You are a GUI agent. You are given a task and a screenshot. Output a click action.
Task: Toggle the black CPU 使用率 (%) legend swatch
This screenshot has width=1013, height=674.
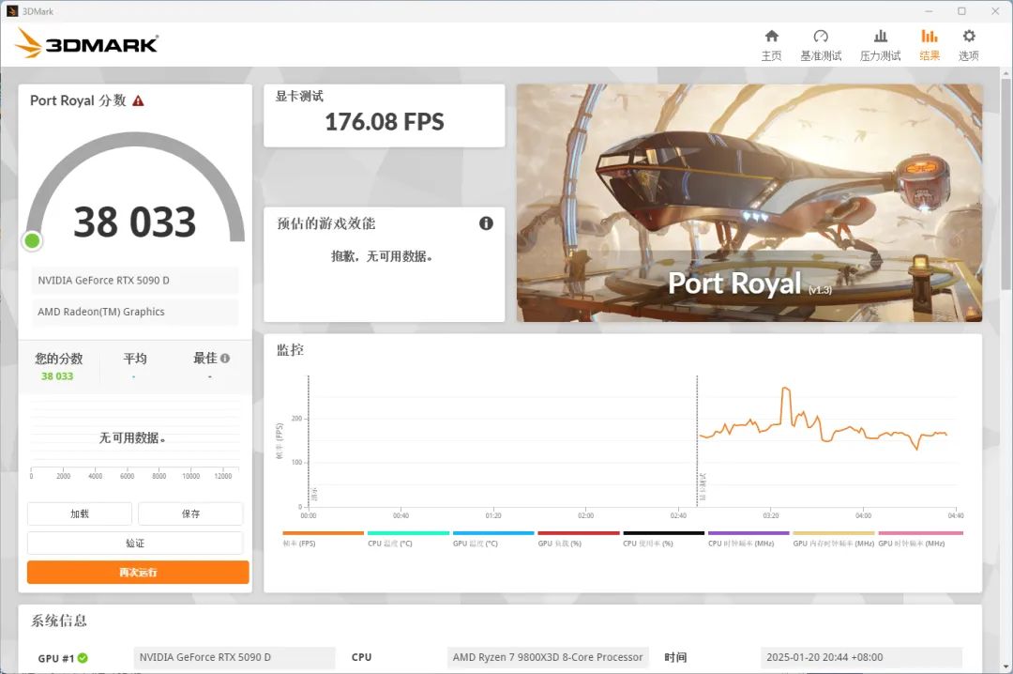click(663, 533)
